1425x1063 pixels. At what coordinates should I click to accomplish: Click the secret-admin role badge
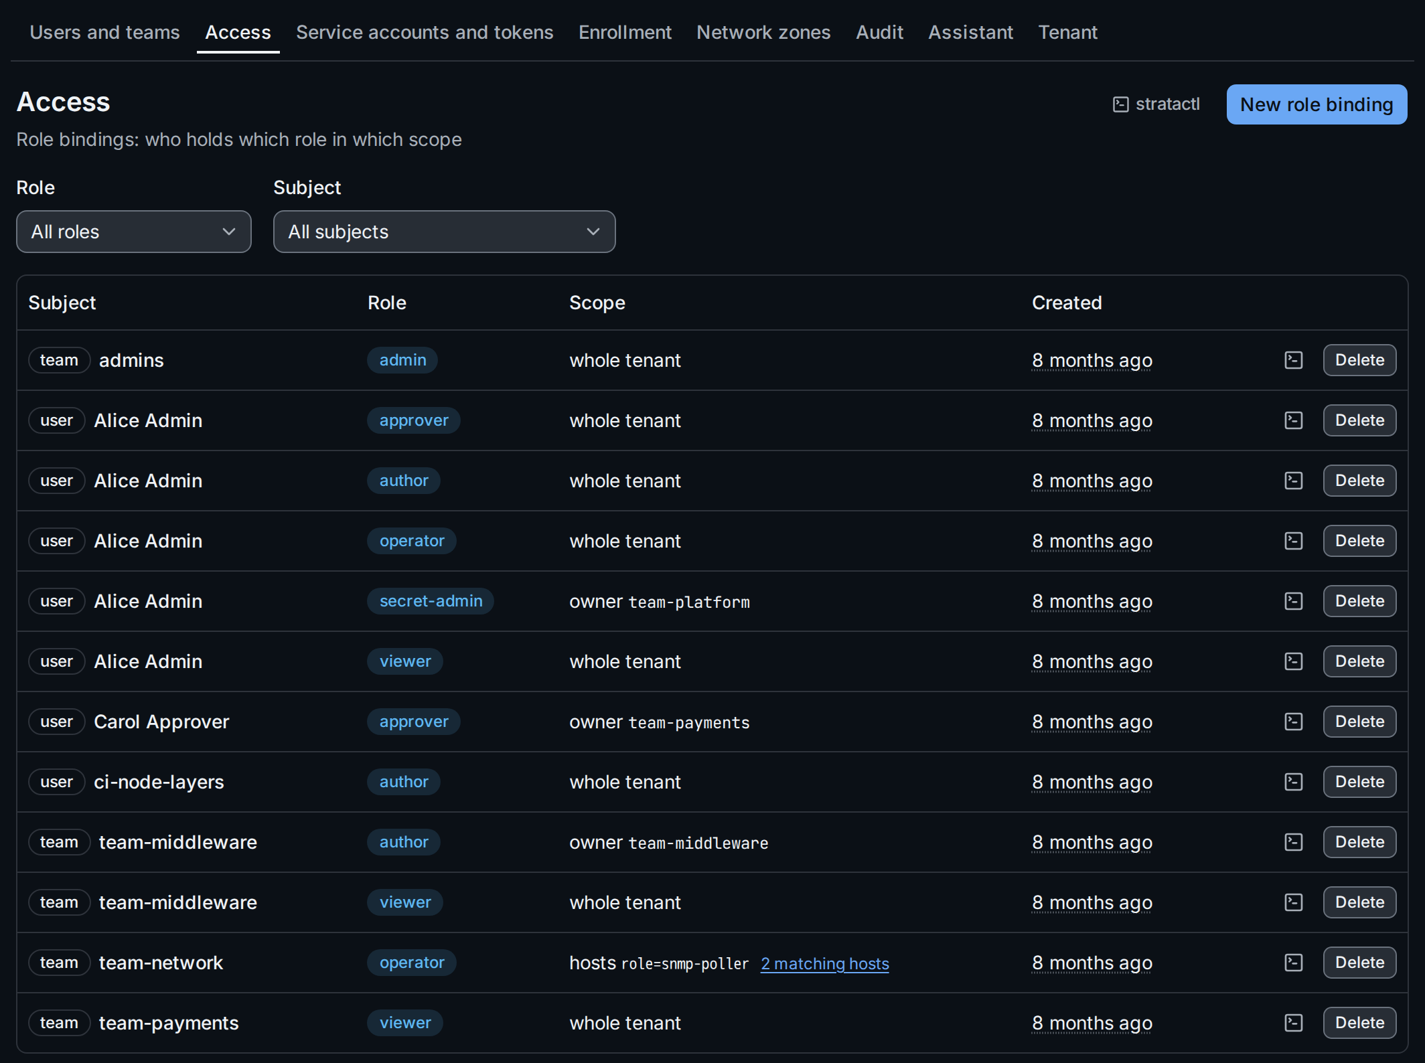point(431,601)
